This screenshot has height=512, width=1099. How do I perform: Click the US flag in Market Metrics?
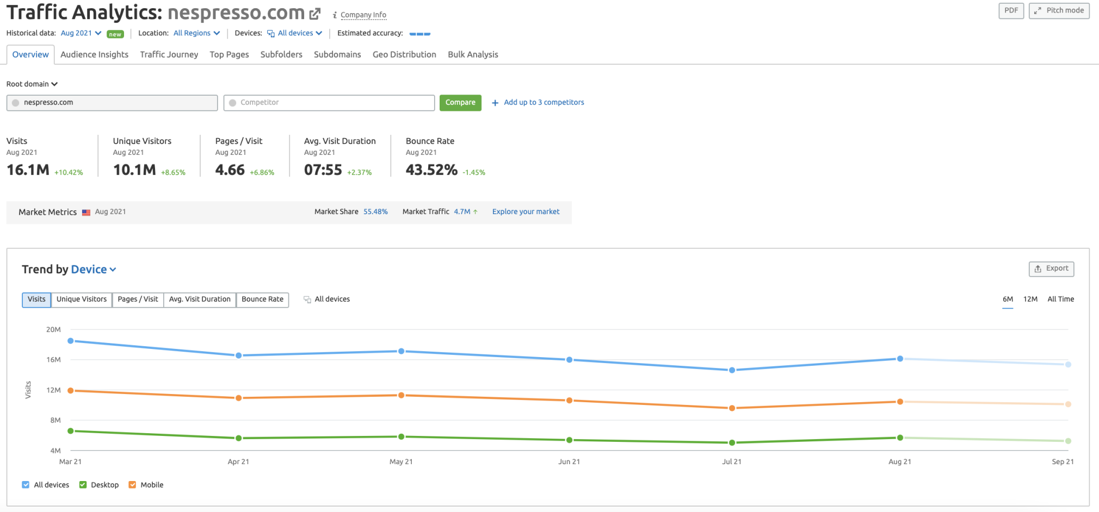86,213
